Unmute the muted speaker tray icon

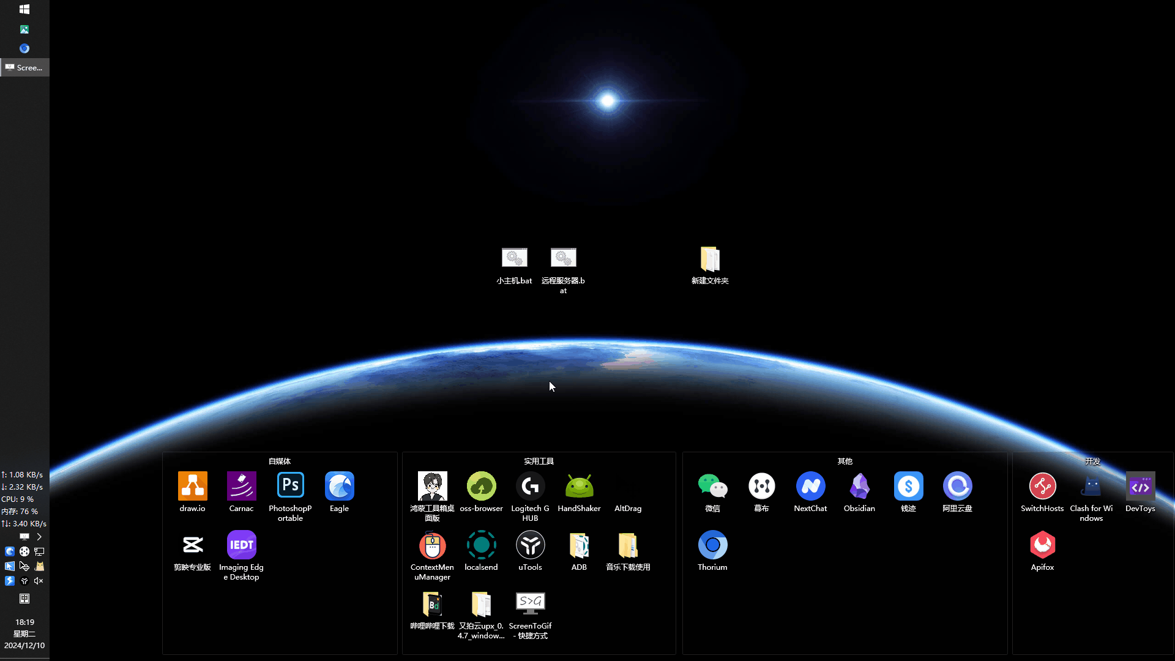click(x=39, y=581)
